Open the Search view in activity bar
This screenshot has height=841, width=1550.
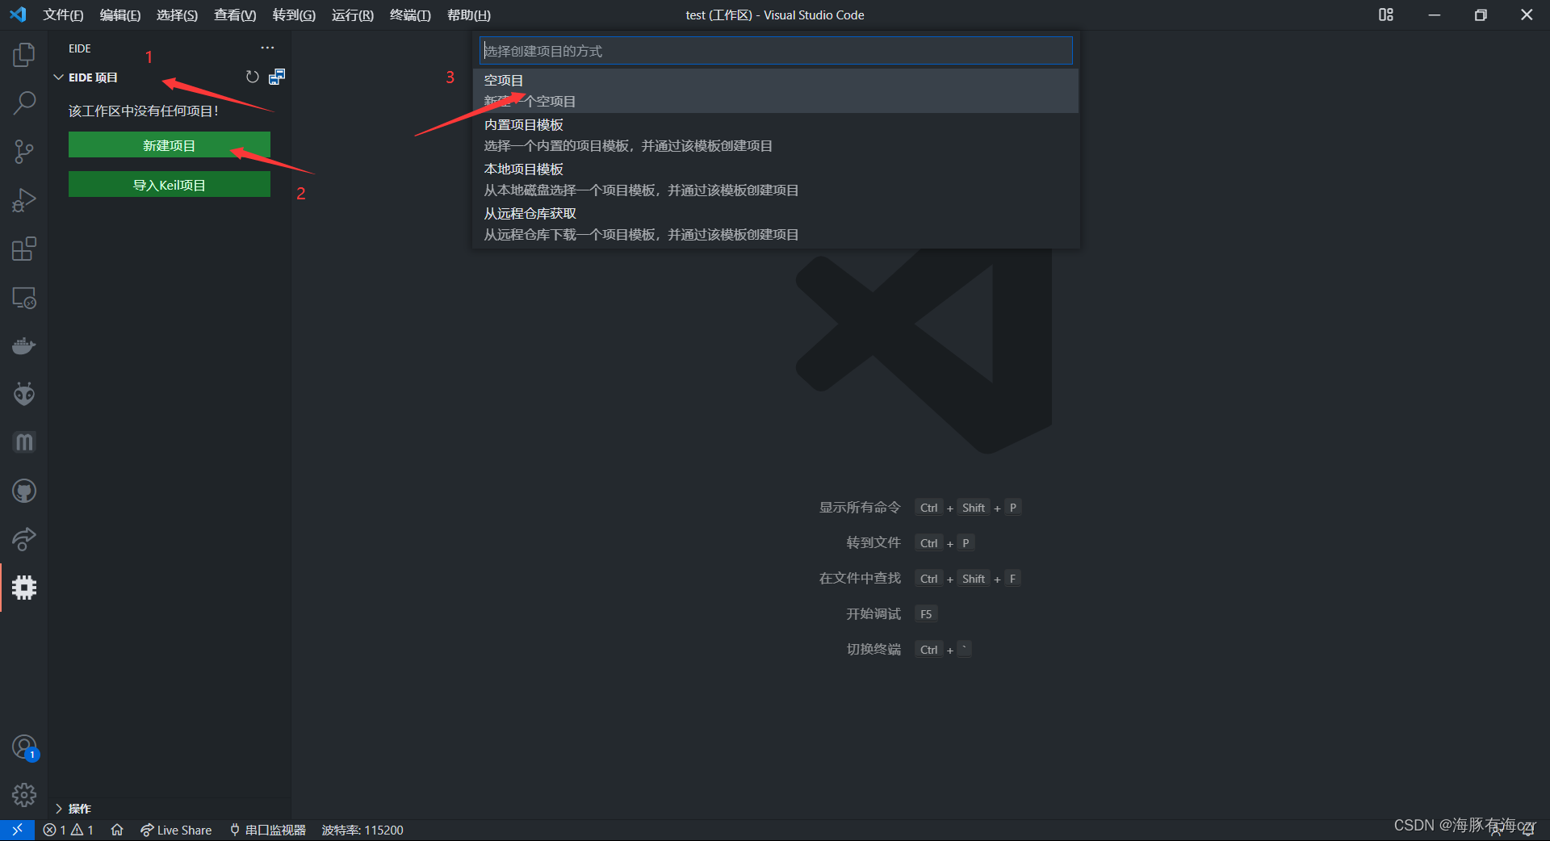tap(24, 103)
